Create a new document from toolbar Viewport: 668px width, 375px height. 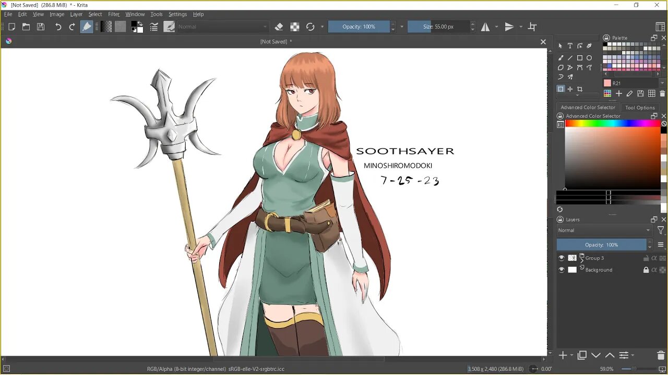tap(11, 27)
